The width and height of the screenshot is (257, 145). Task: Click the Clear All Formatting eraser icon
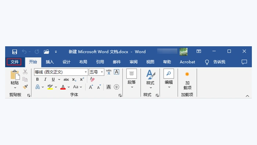tap(92, 79)
